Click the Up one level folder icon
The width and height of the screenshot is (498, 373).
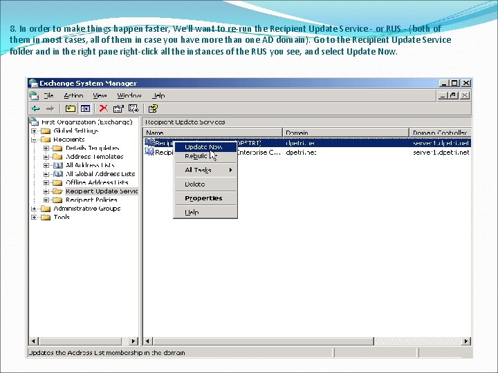click(70, 109)
